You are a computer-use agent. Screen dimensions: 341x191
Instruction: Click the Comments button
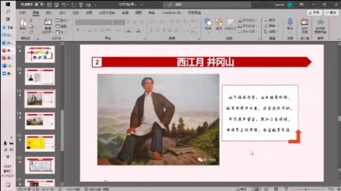(331, 13)
